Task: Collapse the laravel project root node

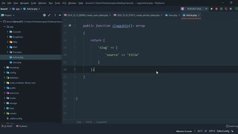Action: [x=1, y=22]
